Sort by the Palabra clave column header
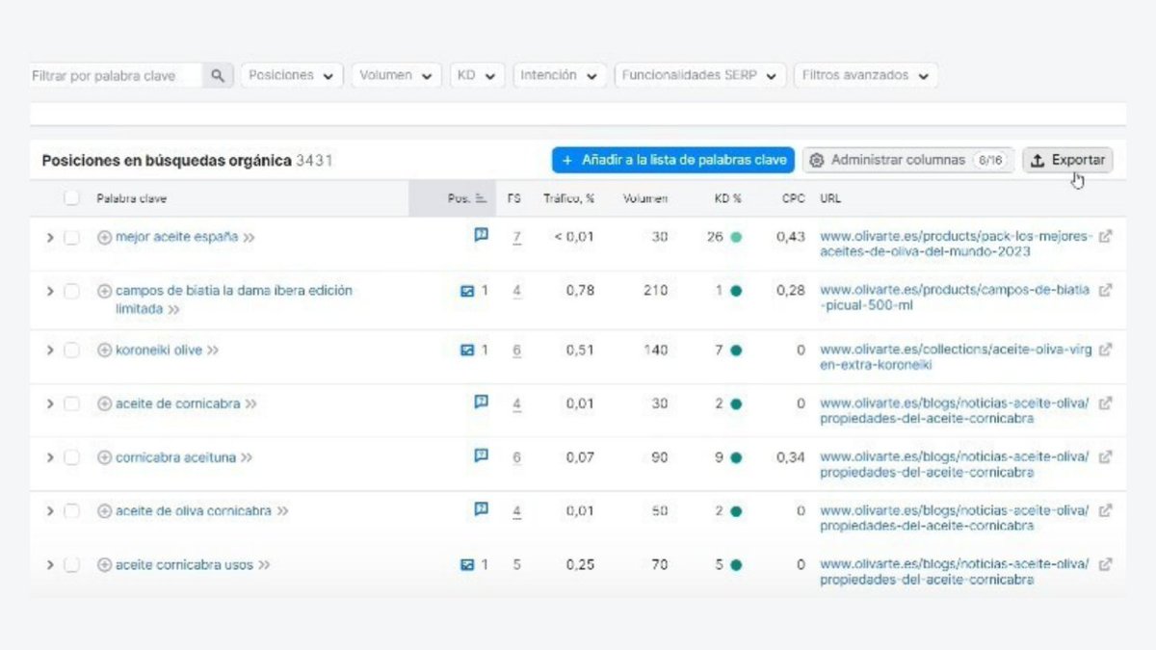 tap(131, 198)
